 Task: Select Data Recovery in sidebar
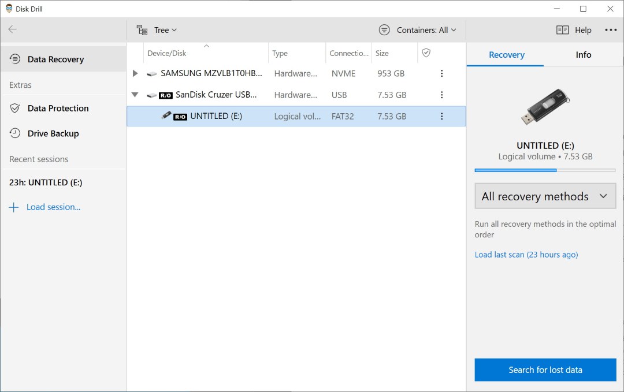pyautogui.click(x=64, y=59)
